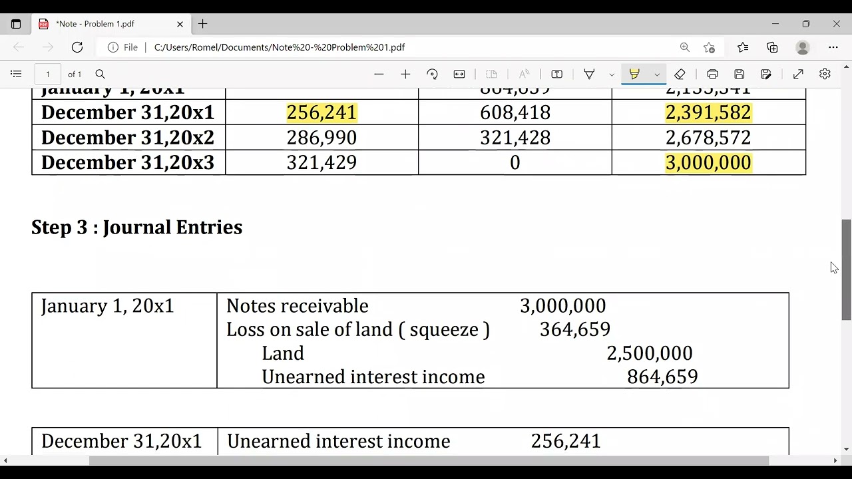Click the December 31,20x2 row label
Screen dimensions: 852x479
(128, 138)
